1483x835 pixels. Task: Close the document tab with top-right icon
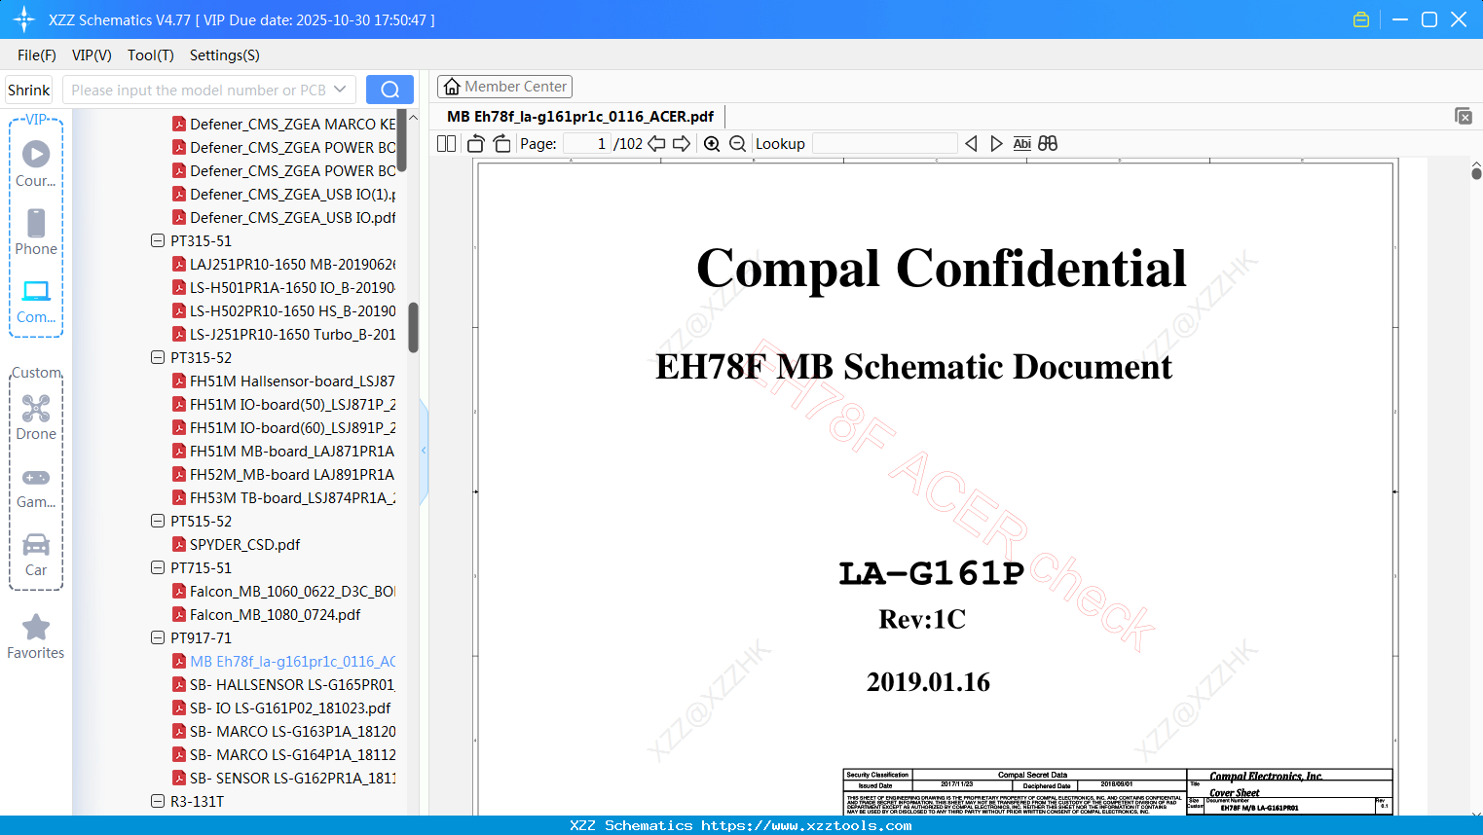tap(1464, 116)
